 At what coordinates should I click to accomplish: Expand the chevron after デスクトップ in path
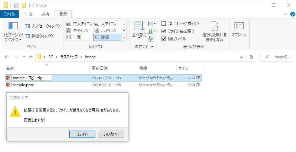[x=82, y=57]
